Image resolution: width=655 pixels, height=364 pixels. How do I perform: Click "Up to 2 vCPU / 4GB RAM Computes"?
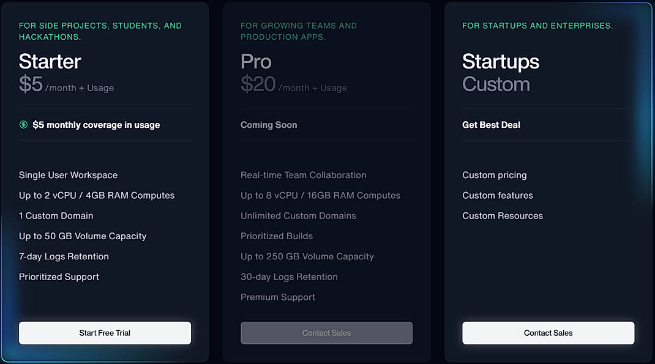click(97, 195)
